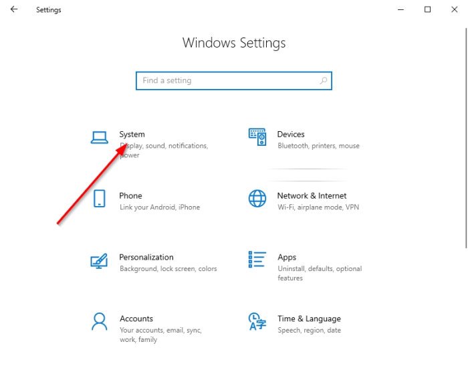Open System settings label
This screenshot has width=468, height=370.
(x=132, y=134)
